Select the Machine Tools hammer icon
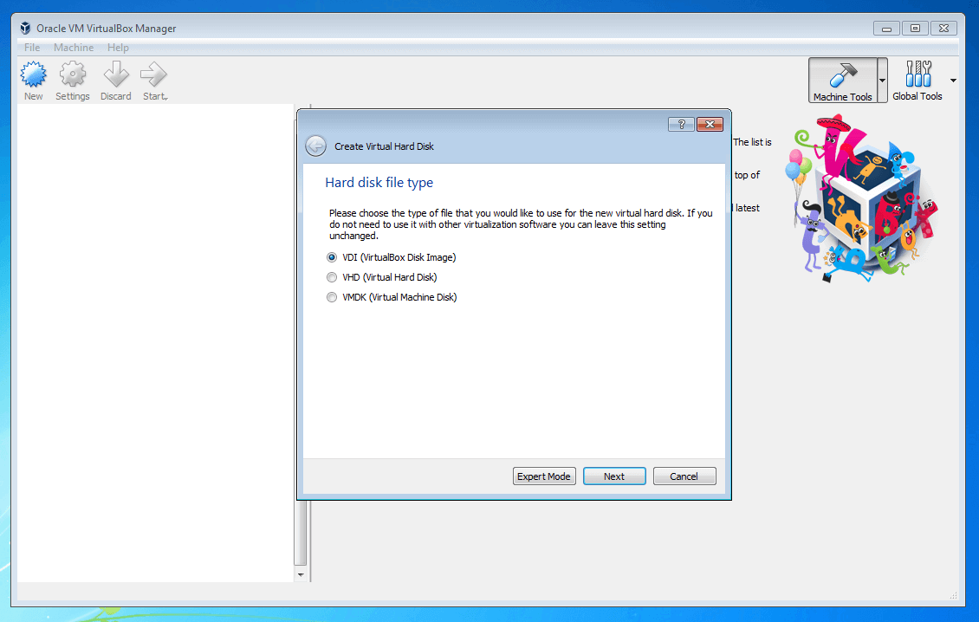This screenshot has width=979, height=622. [842, 76]
